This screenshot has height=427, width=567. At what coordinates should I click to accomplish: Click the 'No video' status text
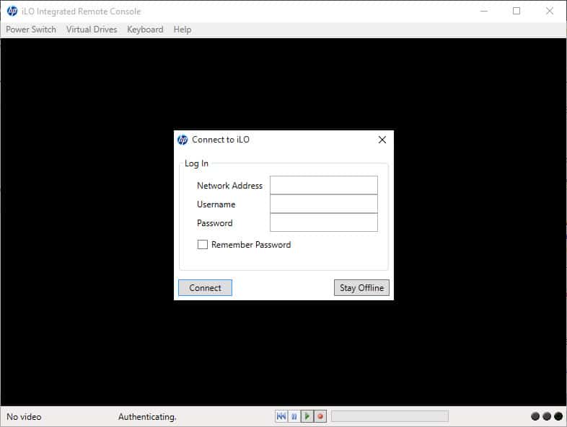click(24, 416)
